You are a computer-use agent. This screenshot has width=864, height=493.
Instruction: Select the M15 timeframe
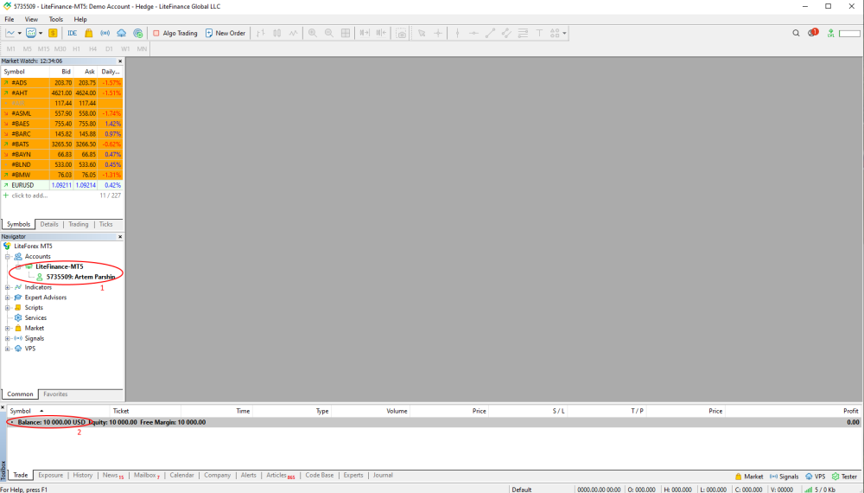[x=43, y=49]
